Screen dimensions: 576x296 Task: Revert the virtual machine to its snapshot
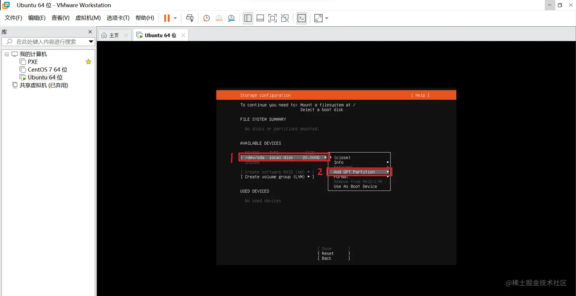coord(219,18)
